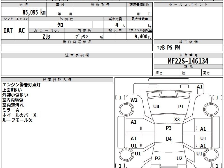Screen dimensions: 224x168
Task: Select the note 上面U多い
Action: [x=12, y=90]
